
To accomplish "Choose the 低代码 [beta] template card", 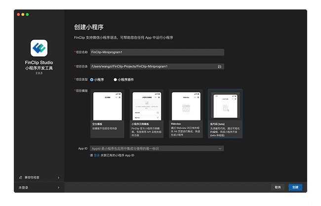I will pos(225,114).
